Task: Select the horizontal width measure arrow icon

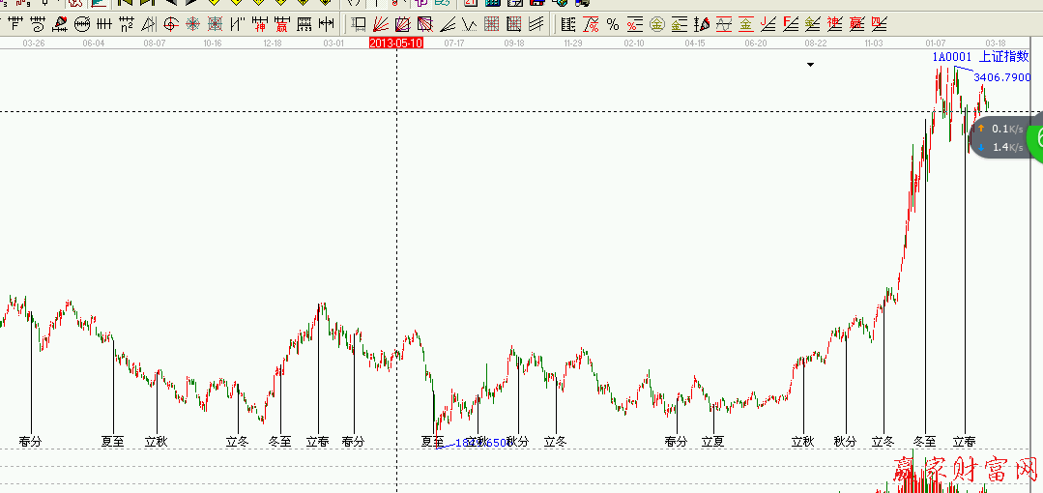Action: [326, 24]
